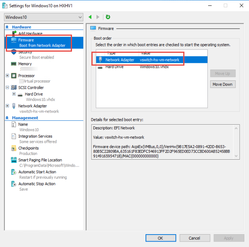Click the Move Down button

point(223,84)
